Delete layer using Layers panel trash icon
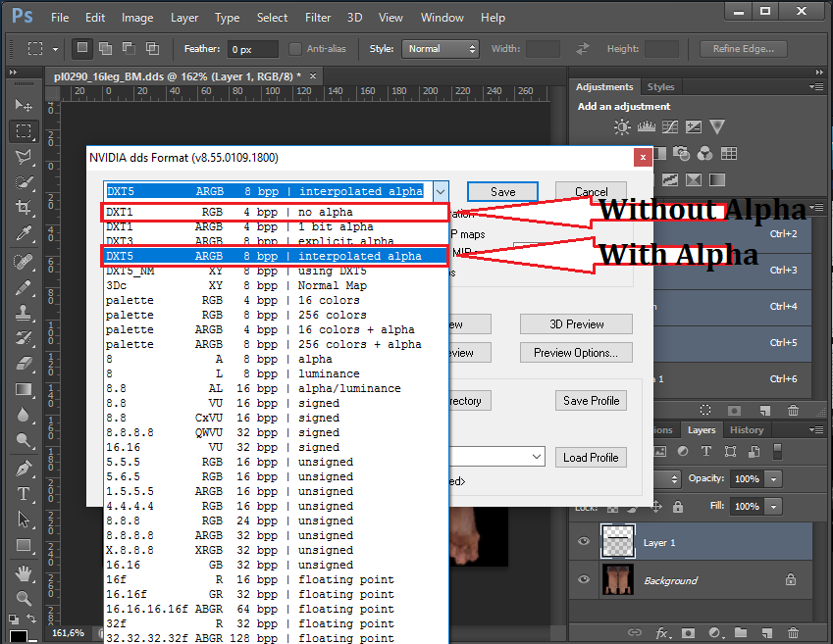Screen dimensions: 833x644 coord(793,633)
